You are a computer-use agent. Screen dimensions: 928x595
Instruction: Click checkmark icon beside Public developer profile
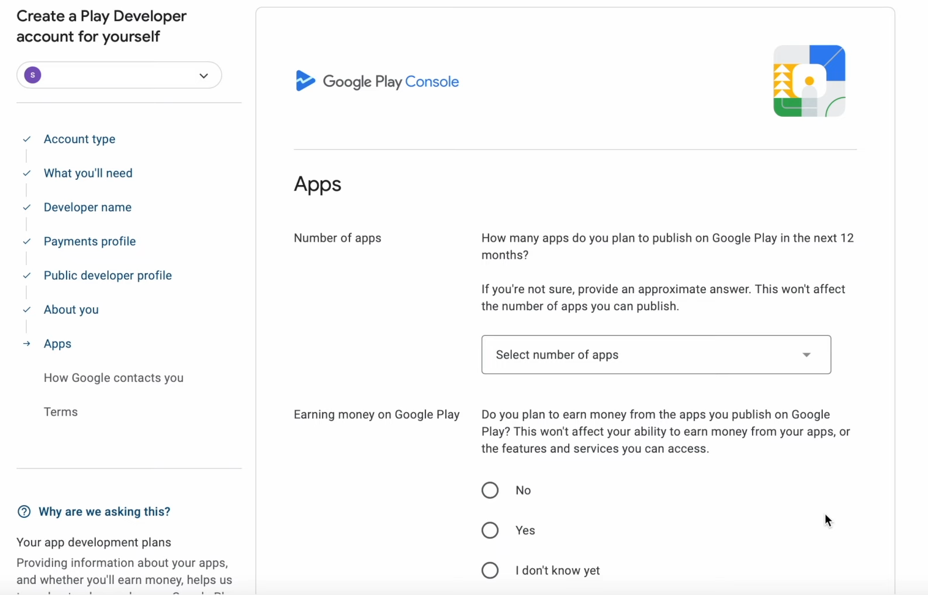27,275
